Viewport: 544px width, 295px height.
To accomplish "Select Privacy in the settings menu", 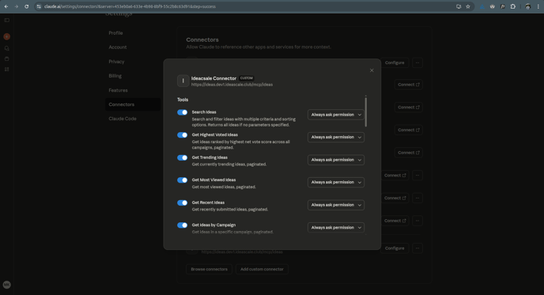I will click(116, 62).
